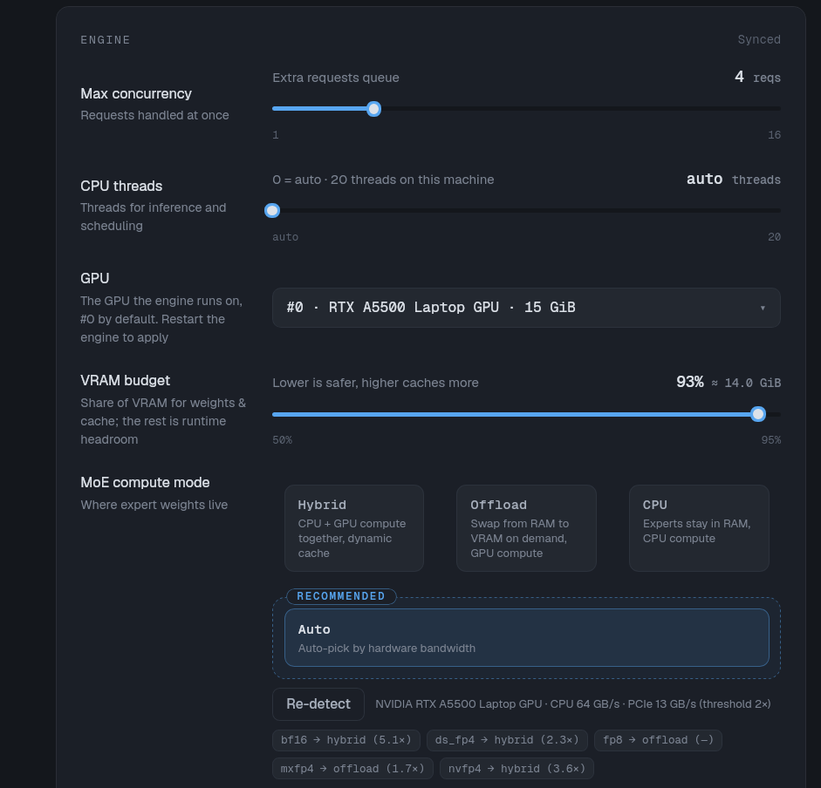Click the mxfp4 → offload (1.7×) chip
821x788 pixels.
click(x=352, y=769)
